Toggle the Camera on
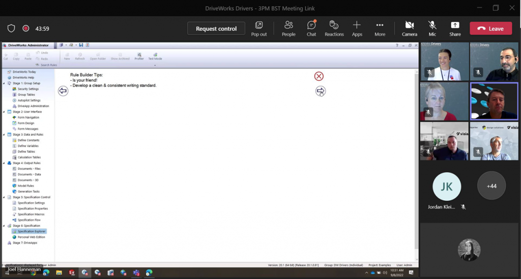521x279 pixels. (410, 28)
